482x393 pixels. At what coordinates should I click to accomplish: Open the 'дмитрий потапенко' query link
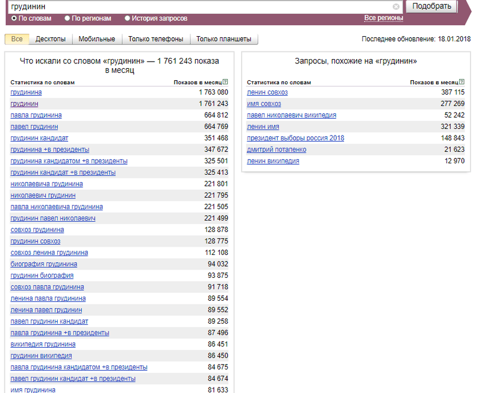click(x=277, y=149)
